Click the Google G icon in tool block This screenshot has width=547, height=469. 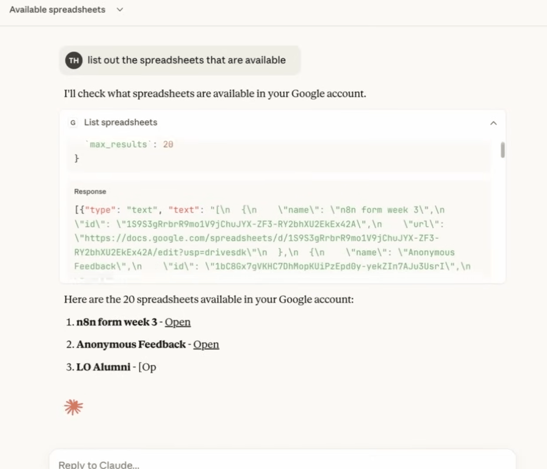click(x=73, y=122)
